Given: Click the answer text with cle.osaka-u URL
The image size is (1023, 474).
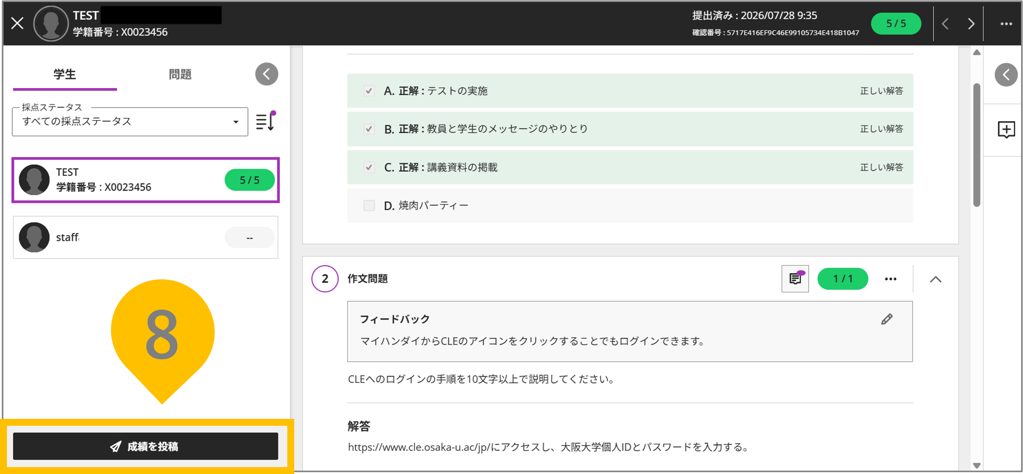Looking at the screenshot, I should [548, 447].
